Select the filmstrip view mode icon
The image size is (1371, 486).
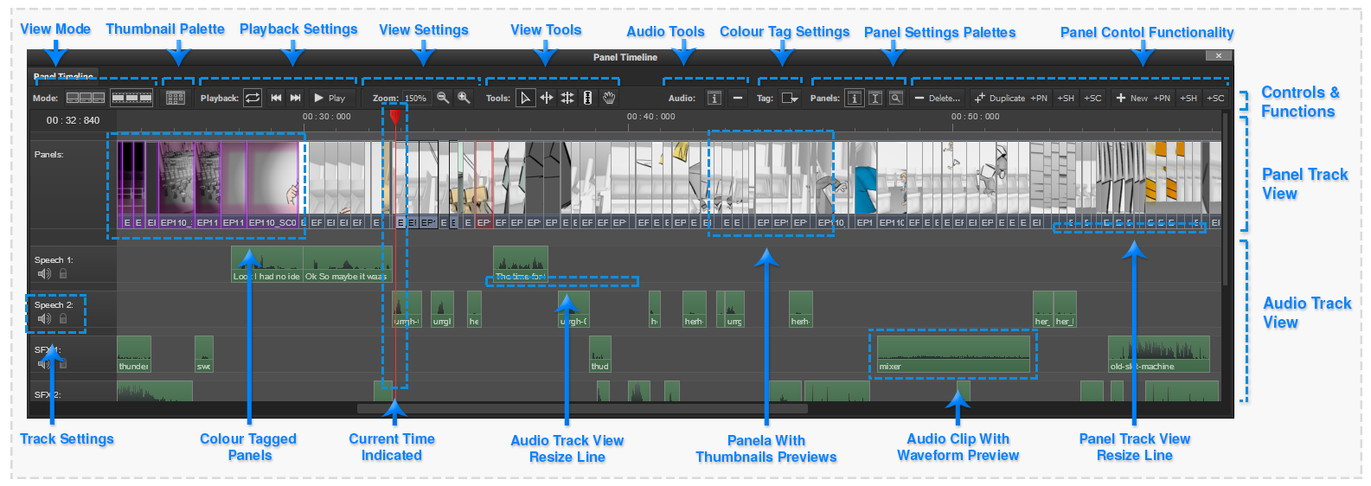(132, 98)
